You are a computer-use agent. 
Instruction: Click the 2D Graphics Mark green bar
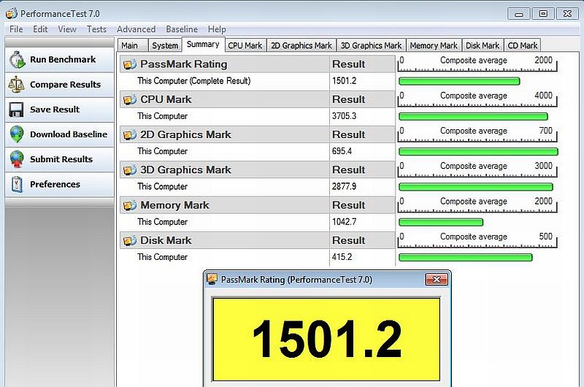pos(478,152)
